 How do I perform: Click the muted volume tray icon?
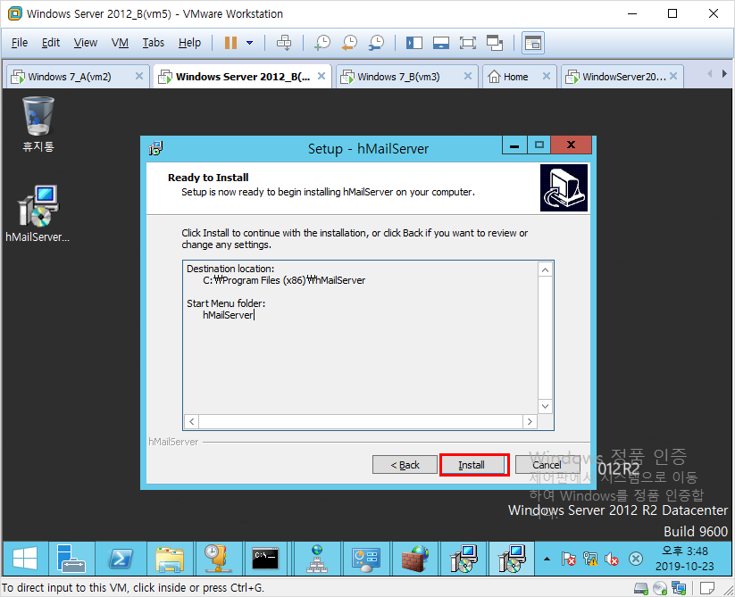point(612,559)
